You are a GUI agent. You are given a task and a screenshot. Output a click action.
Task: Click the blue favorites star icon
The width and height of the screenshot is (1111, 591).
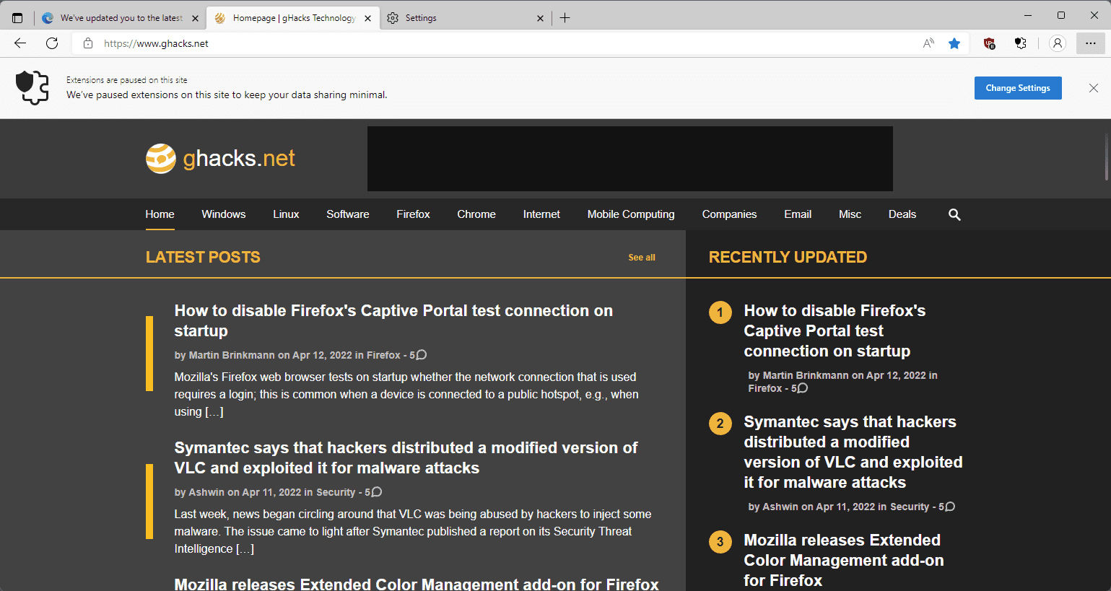click(x=954, y=43)
